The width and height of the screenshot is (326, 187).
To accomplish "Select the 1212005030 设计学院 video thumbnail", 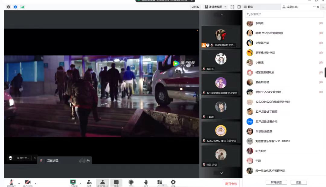I will 221,84.
